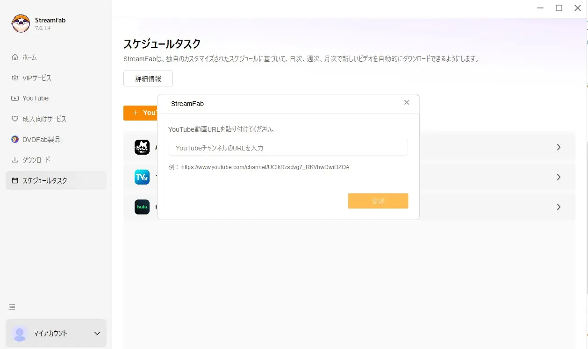The height and width of the screenshot is (349, 588).
Task: Click the YouTubeチャンネルのURL input field
Action: (288, 148)
